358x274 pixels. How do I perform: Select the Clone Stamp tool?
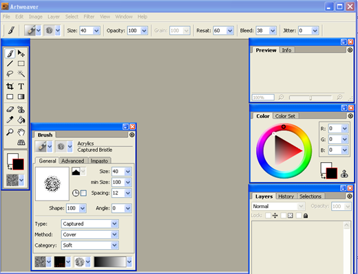21,109
